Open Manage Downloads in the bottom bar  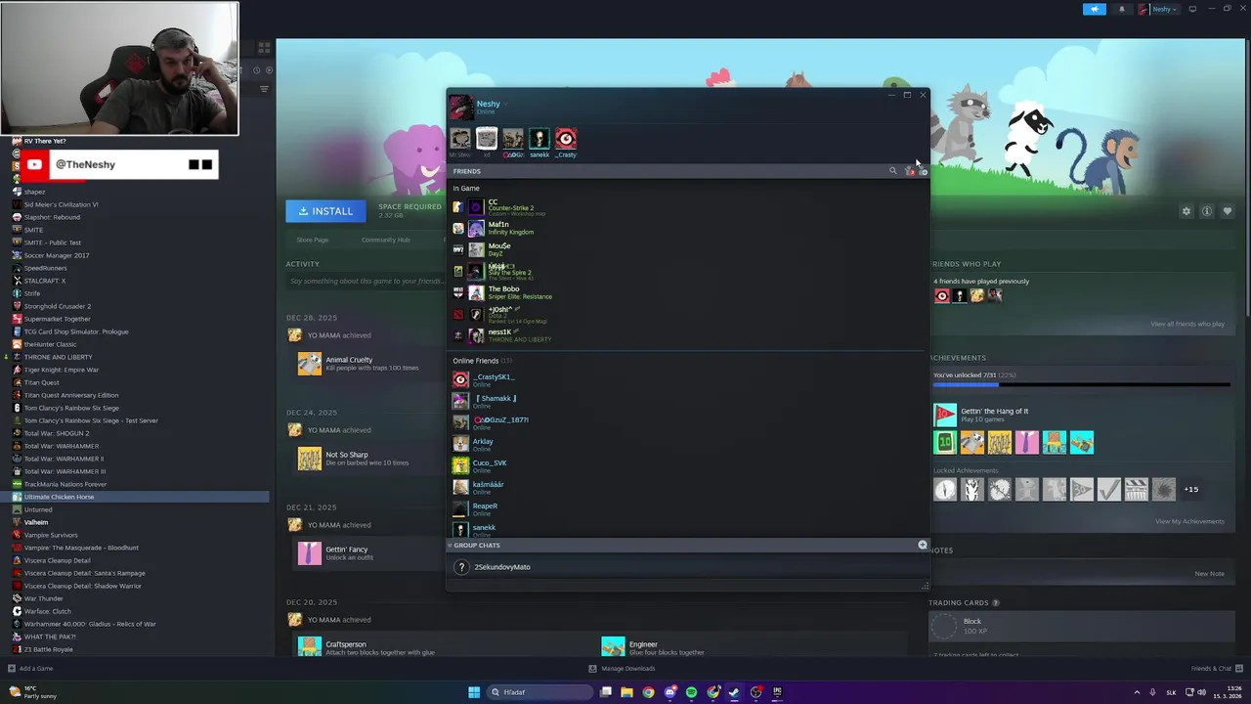point(622,669)
